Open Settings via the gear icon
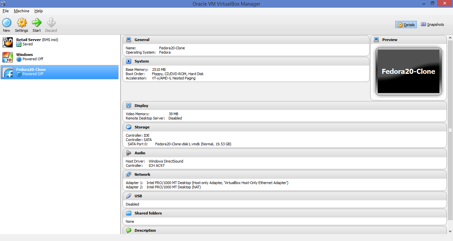The image size is (453, 241). (x=22, y=23)
